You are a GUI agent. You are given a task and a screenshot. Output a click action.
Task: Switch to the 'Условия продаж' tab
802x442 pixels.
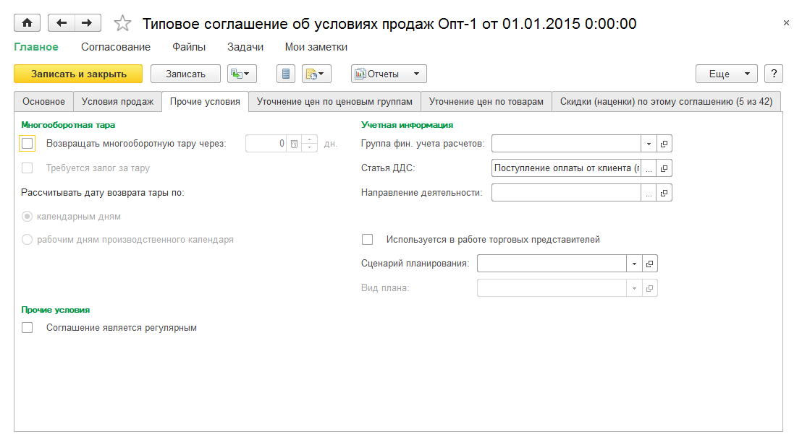(x=117, y=102)
